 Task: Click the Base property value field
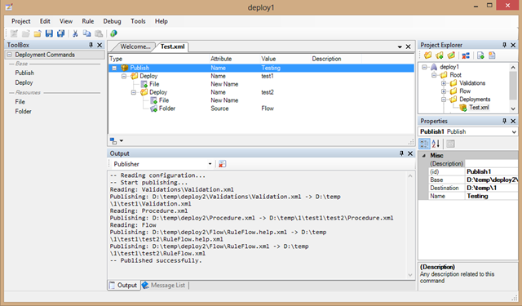point(492,180)
